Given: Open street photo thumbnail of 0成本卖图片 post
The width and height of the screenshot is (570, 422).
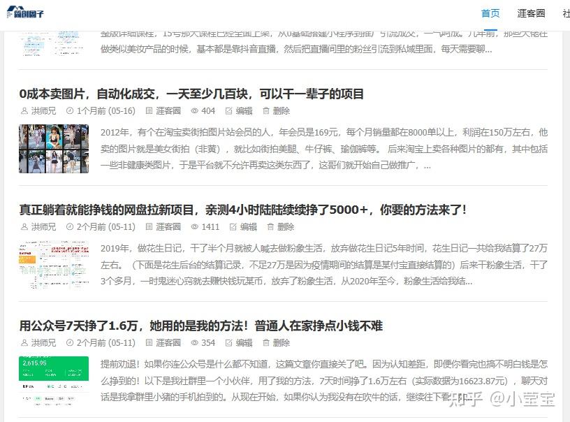Looking at the screenshot, I should [54, 149].
